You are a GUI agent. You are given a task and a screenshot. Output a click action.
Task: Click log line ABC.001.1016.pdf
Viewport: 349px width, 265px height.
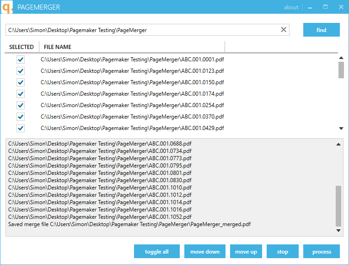point(100,210)
